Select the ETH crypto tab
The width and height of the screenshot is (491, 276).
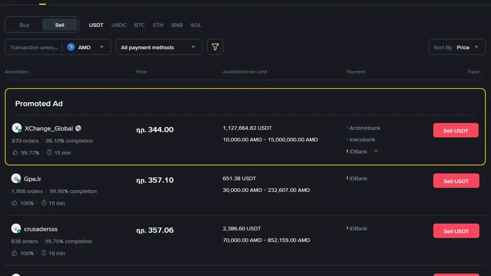click(158, 25)
